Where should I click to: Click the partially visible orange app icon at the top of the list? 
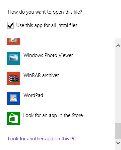[x=14, y=42]
